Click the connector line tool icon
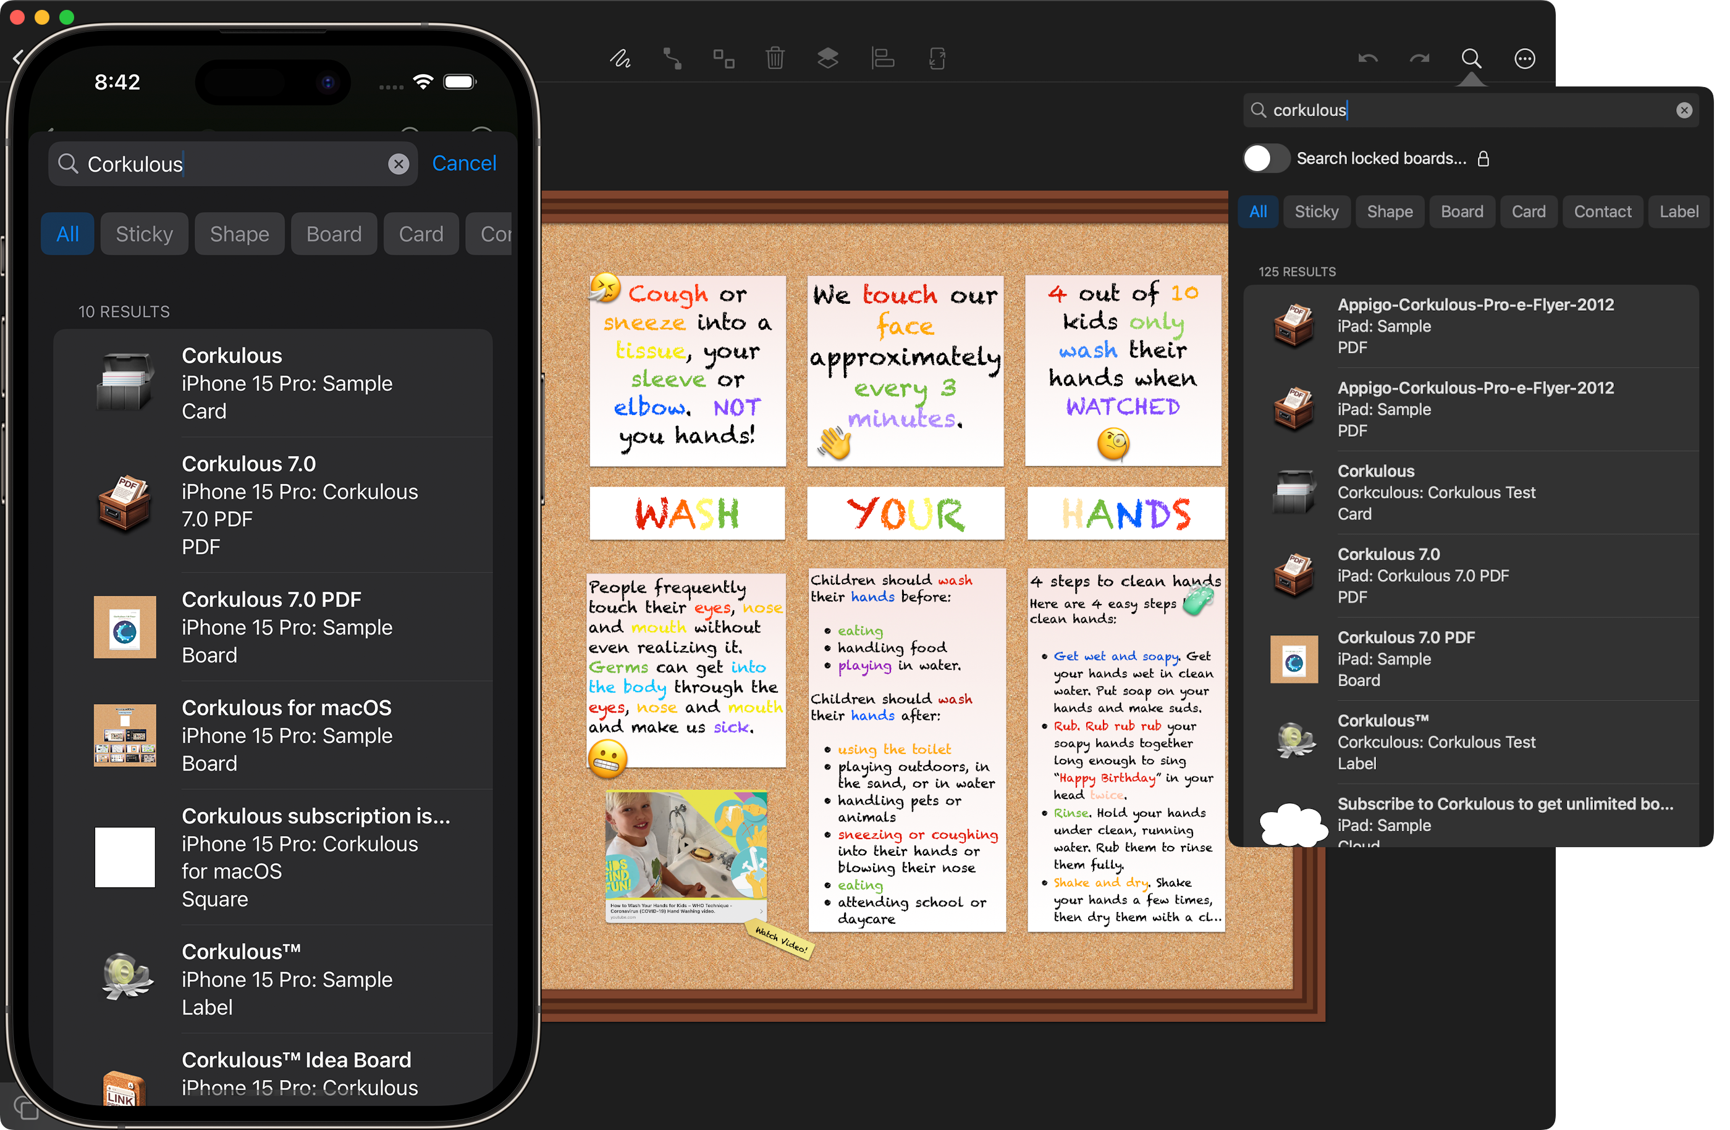 (x=672, y=58)
